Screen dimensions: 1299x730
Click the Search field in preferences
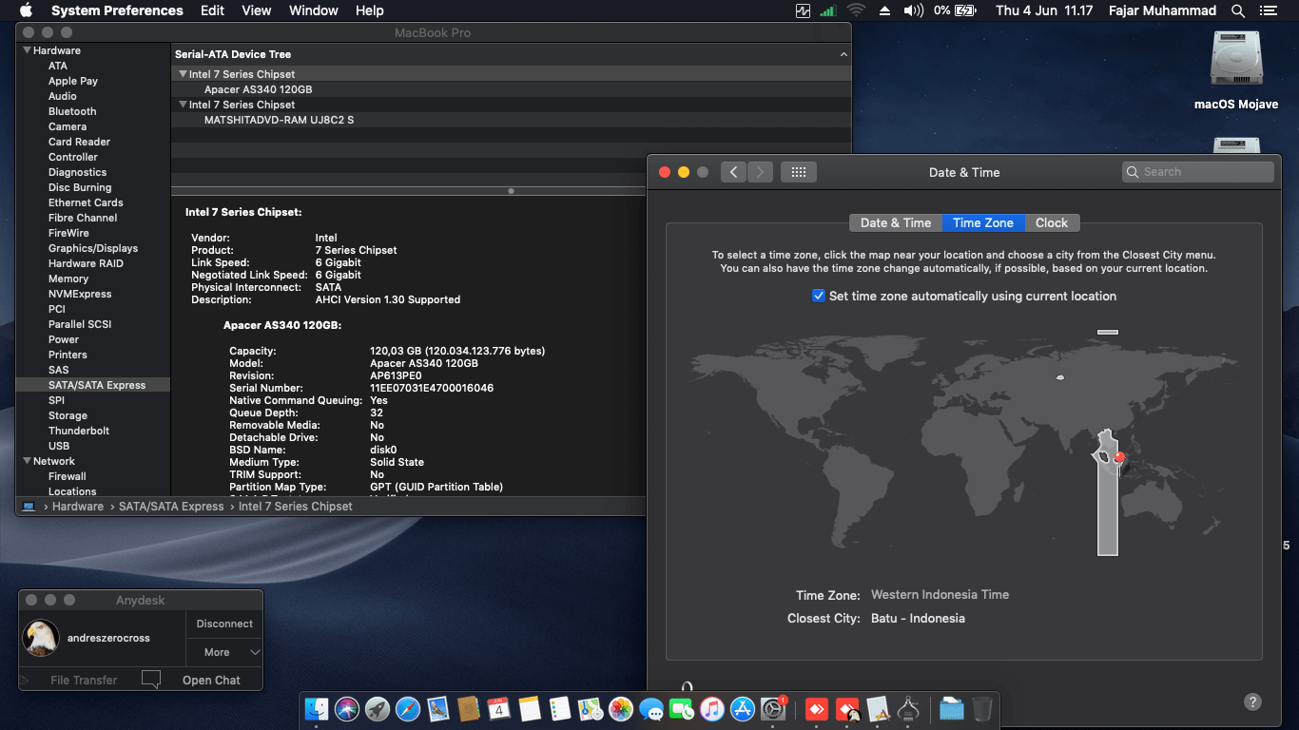(1198, 172)
